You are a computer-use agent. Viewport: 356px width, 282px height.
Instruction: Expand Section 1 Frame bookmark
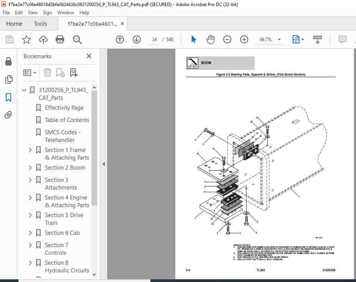(30, 150)
